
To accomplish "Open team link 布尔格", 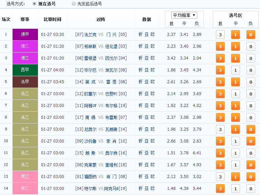I will [x=111, y=106].
